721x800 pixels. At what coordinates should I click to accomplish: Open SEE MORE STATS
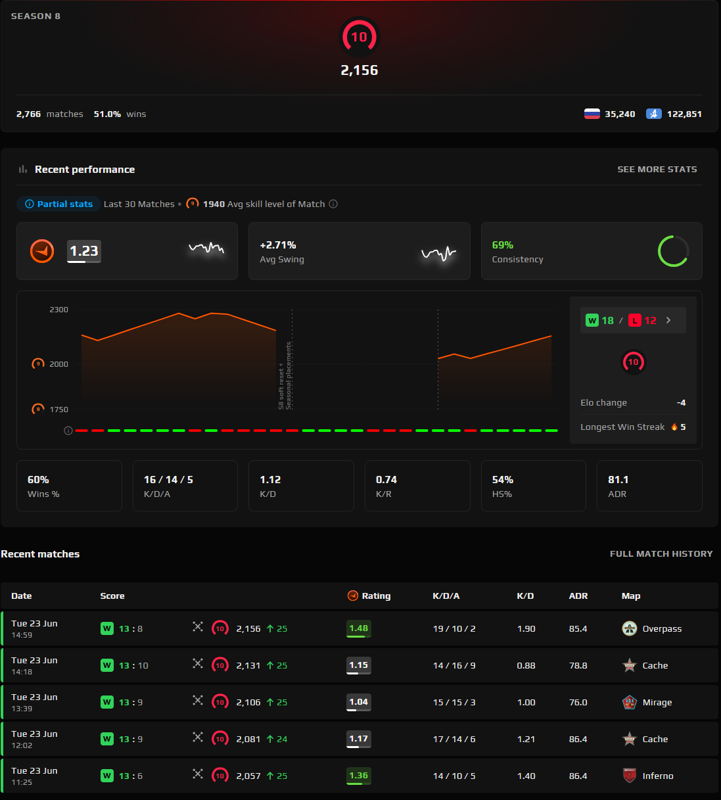point(657,170)
